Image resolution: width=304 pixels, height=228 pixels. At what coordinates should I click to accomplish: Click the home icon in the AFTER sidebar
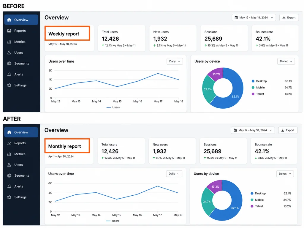[9, 132]
